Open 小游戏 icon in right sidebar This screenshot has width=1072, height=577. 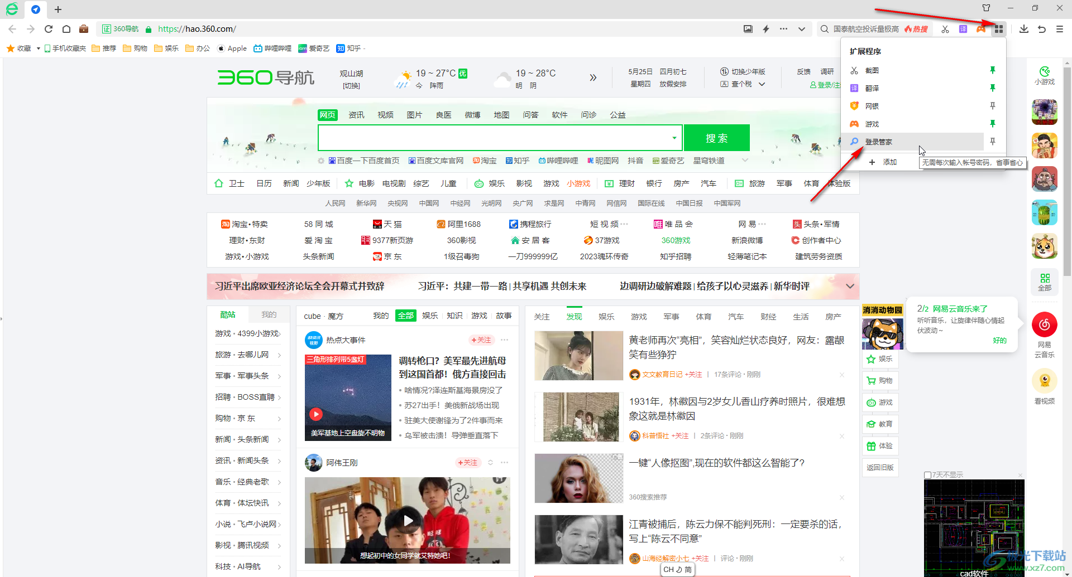[x=1045, y=75]
